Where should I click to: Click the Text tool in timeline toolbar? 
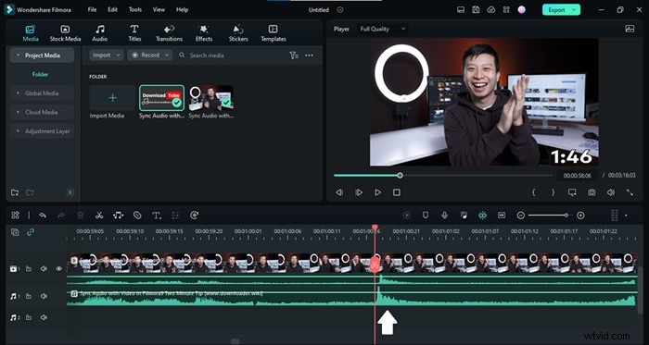click(157, 215)
